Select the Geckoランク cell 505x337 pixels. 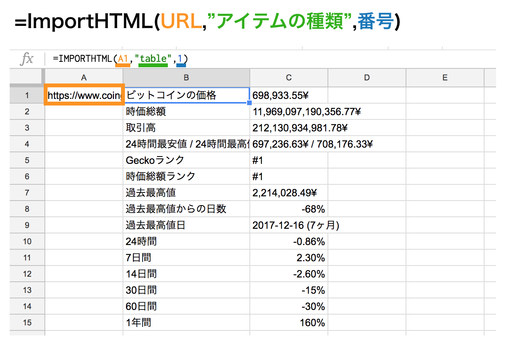[186, 160]
